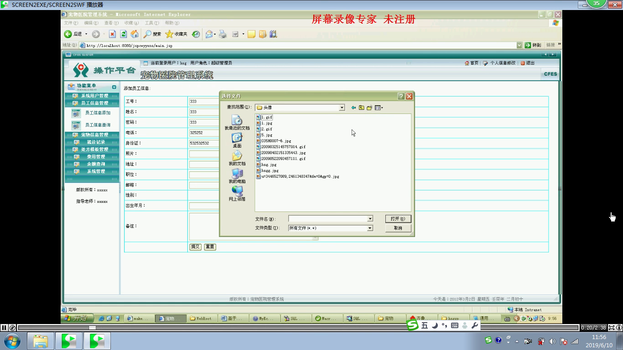Click Create new folder icon in dialog

[x=369, y=108]
